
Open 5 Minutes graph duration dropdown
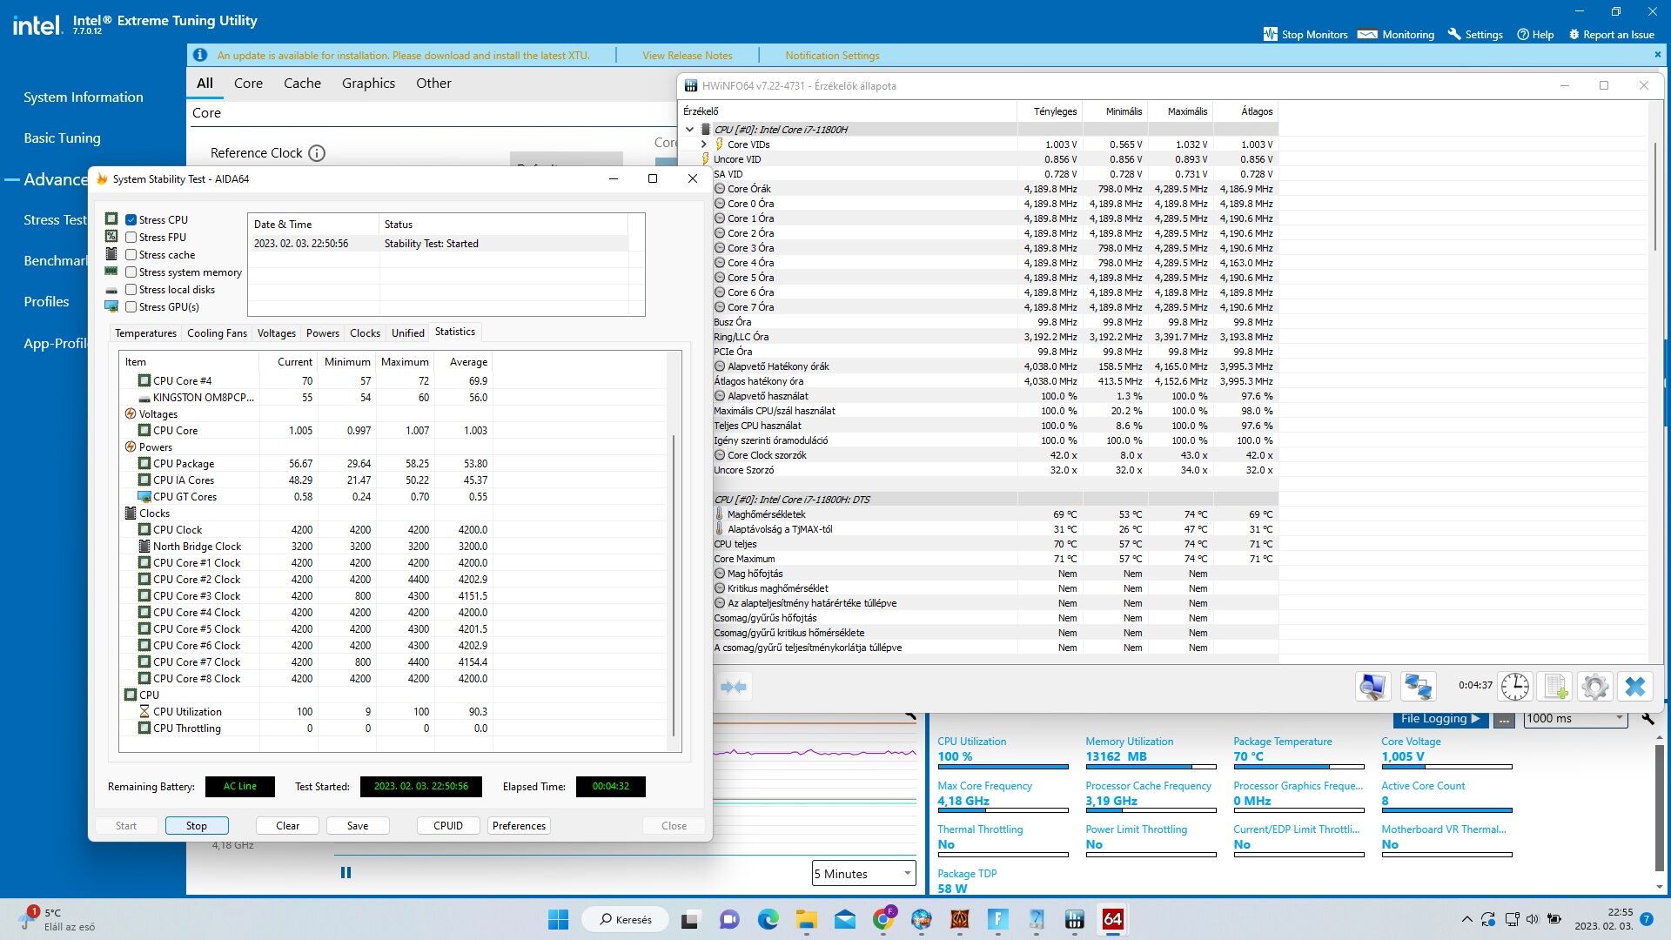[x=863, y=874]
